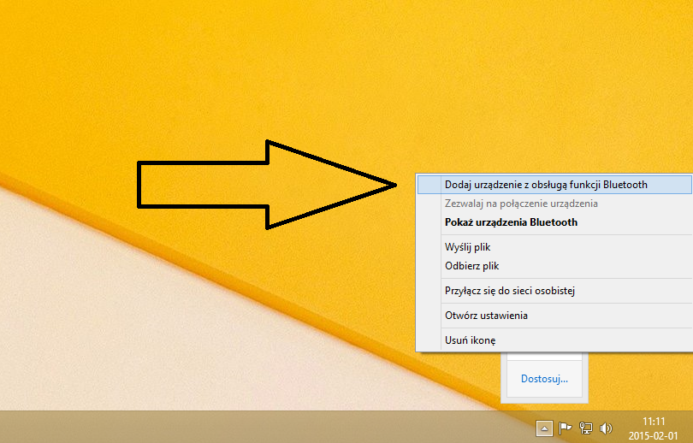Click the 2015-02-01 date in the taskbar
This screenshot has width=693, height=443.
[654, 434]
